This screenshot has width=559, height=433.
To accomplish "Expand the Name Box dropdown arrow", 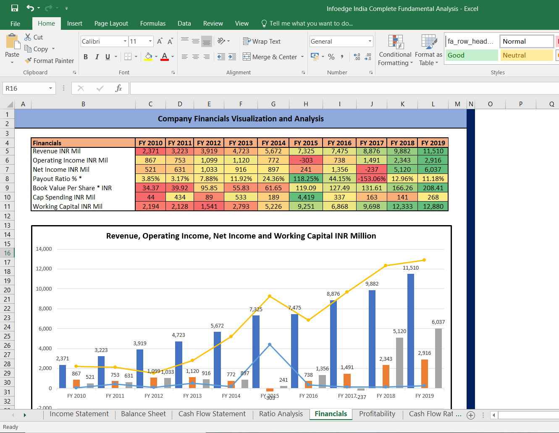I will pyautogui.click(x=51, y=88).
